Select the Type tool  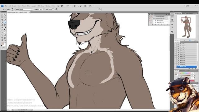pos(5,32)
